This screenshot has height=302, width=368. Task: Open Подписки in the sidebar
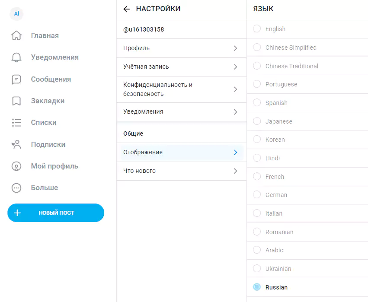click(x=48, y=144)
